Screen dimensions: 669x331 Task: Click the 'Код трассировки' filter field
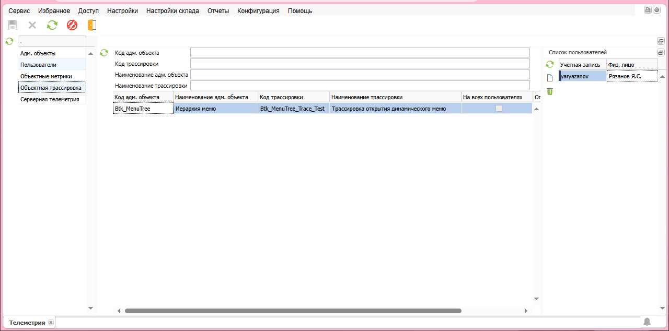[x=360, y=64]
